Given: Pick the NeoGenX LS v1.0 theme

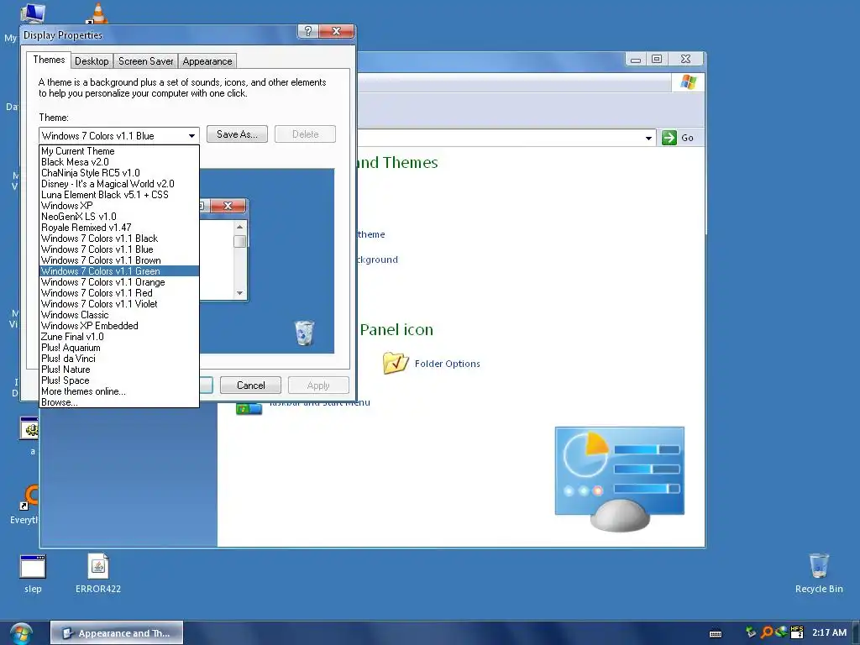Looking at the screenshot, I should click(x=119, y=217).
